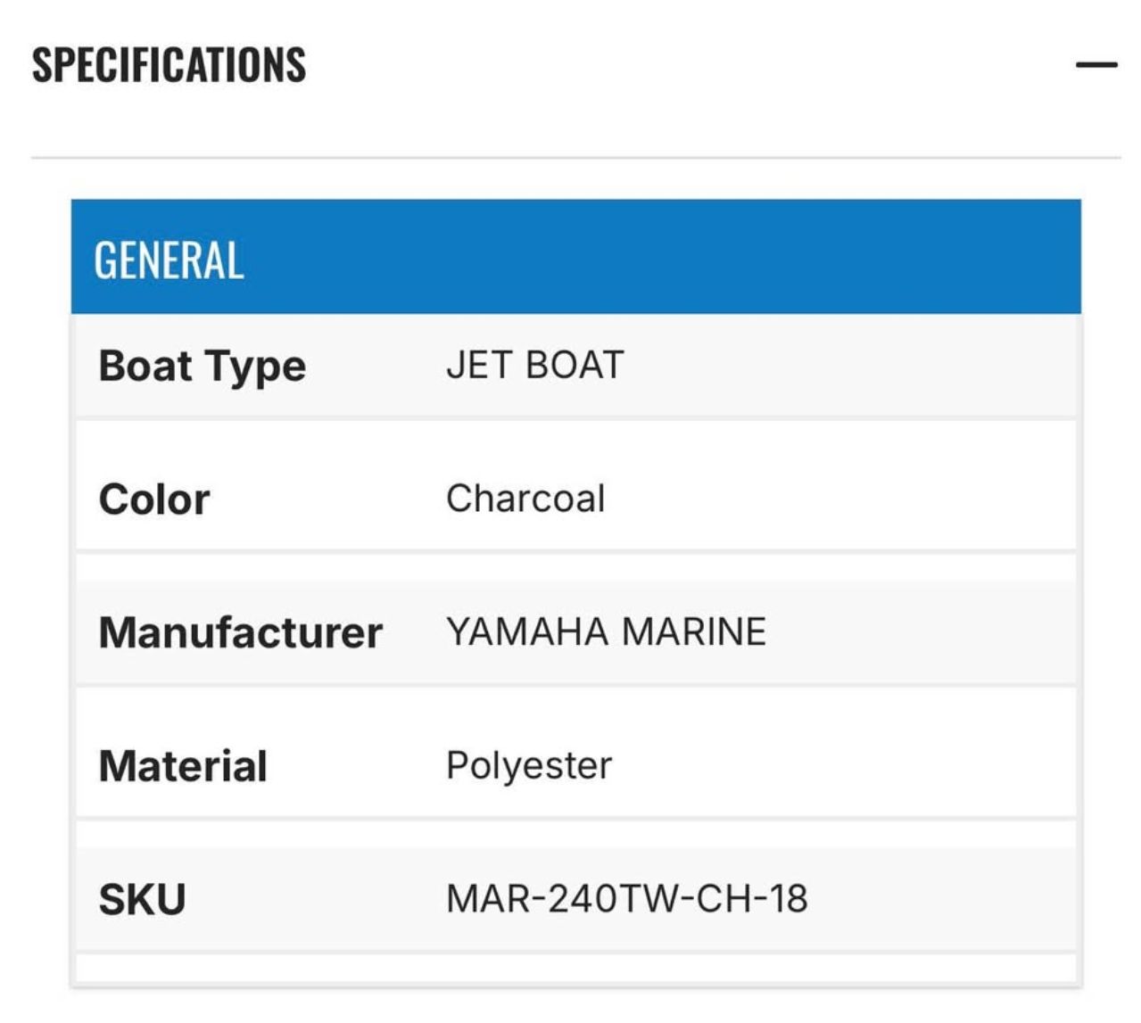Click the word MARINE in manufacturer value
The height and width of the screenshot is (1023, 1141).
point(694,632)
